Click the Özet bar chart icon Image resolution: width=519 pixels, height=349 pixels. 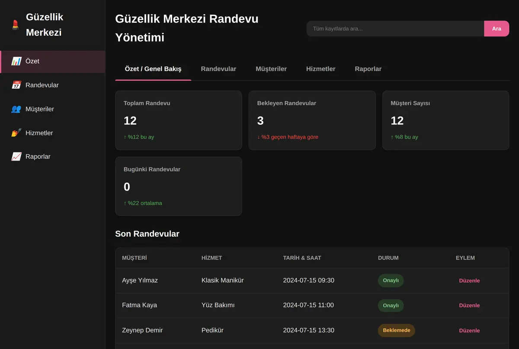tap(16, 61)
